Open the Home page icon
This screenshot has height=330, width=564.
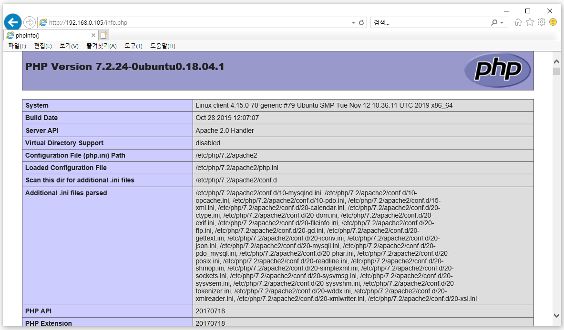coord(518,22)
